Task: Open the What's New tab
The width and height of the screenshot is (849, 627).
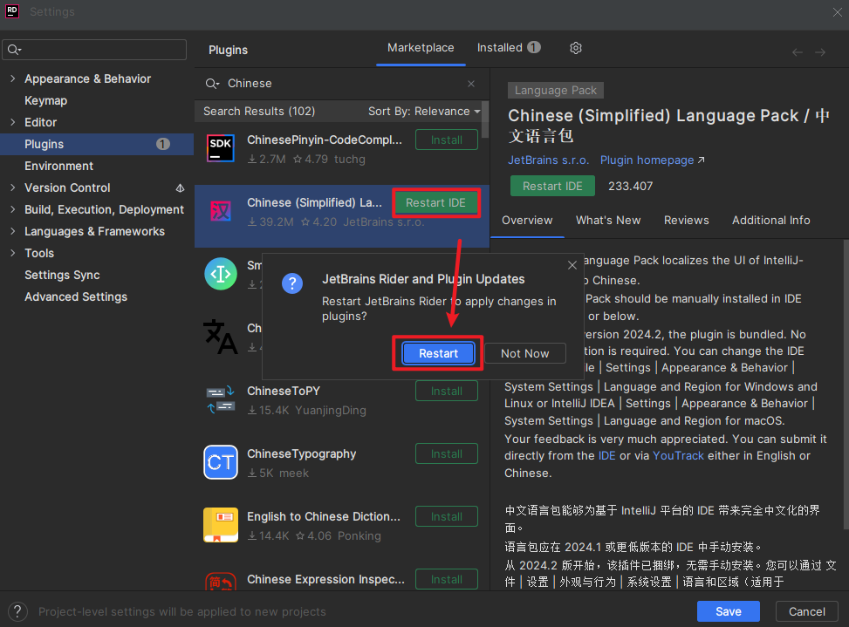Action: [608, 220]
